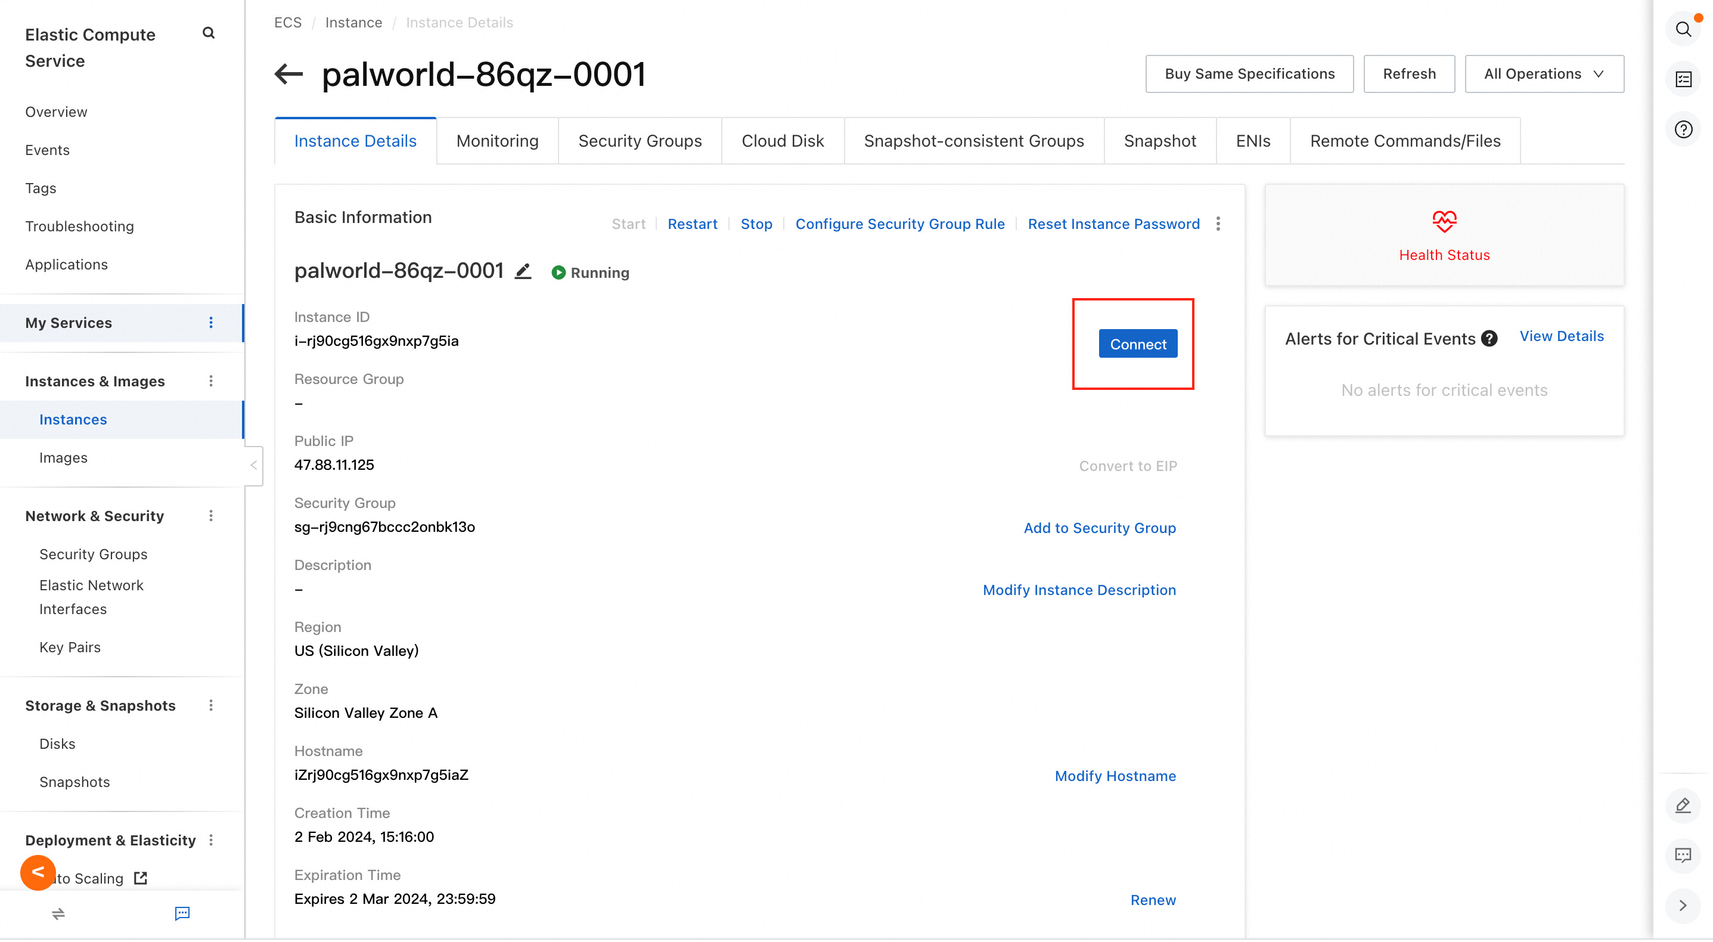Viewport: 1713px width, 942px height.
Task: Click the back arrow beside the instance title
Action: pos(288,74)
